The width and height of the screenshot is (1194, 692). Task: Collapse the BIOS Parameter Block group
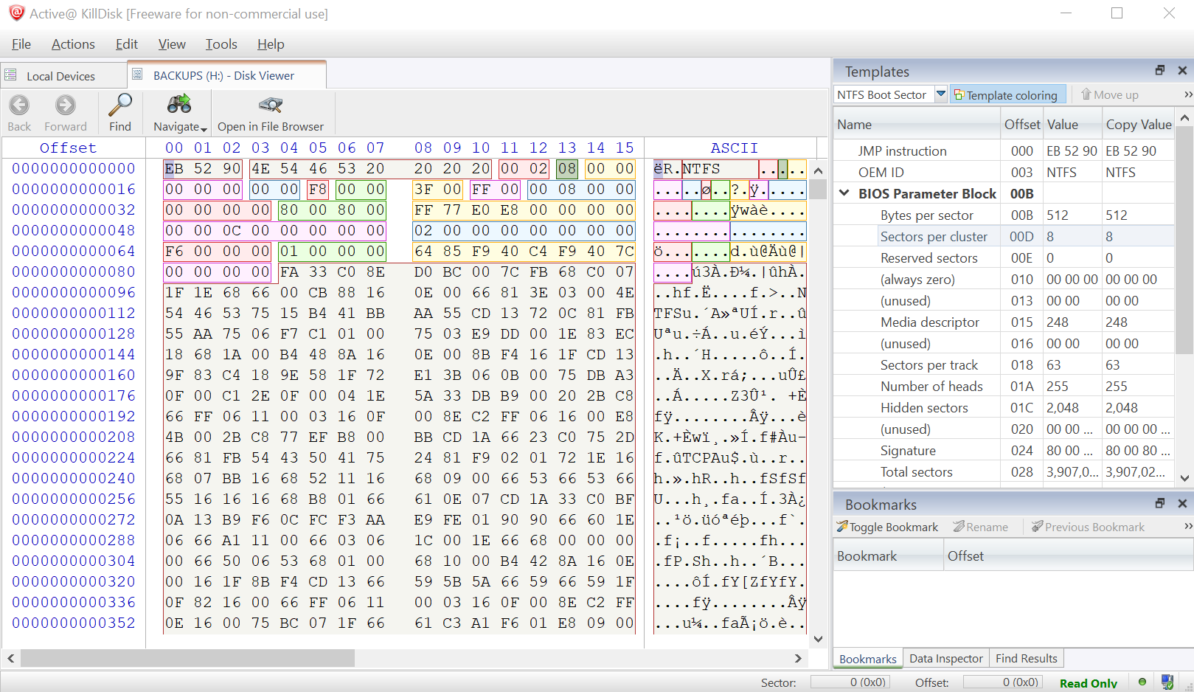coord(844,193)
